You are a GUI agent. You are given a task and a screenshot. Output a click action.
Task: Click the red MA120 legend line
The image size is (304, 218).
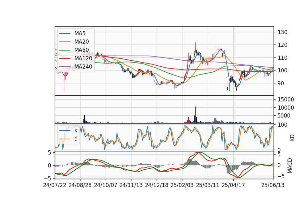65,58
